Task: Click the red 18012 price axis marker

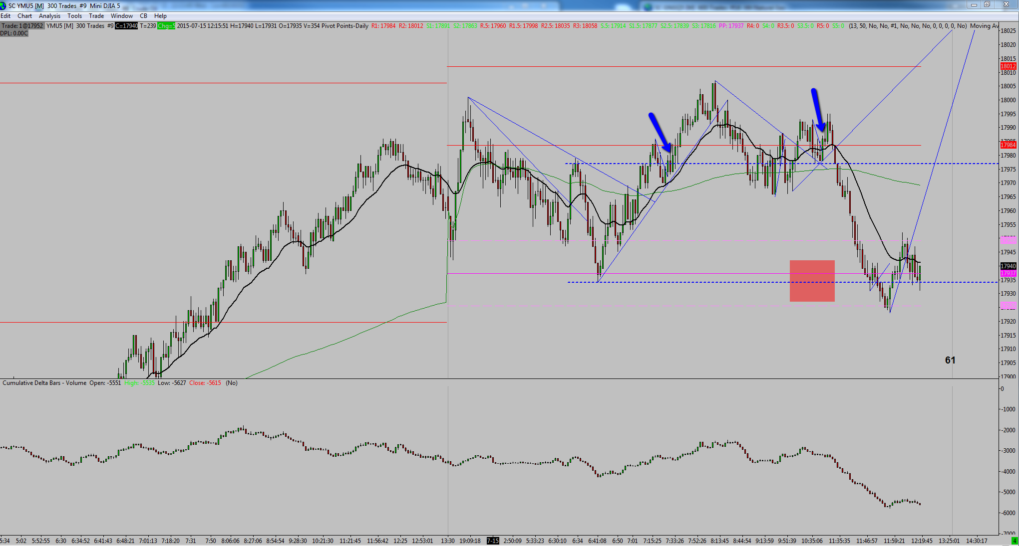Action: pyautogui.click(x=1008, y=66)
